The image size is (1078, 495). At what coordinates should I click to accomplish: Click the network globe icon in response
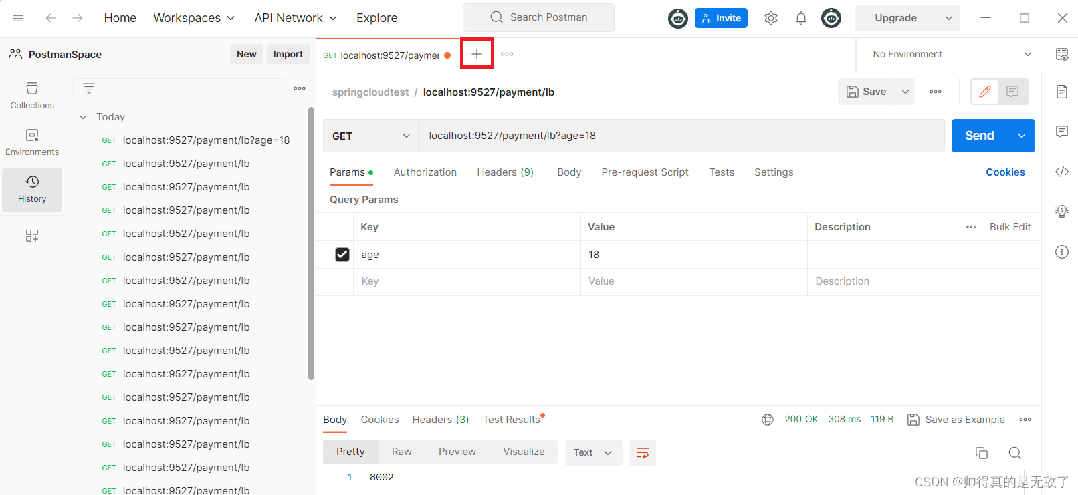coord(768,420)
